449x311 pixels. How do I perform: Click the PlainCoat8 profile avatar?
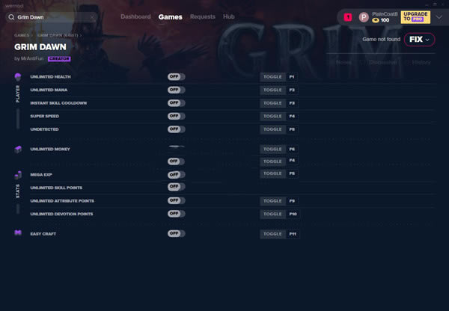[364, 16]
